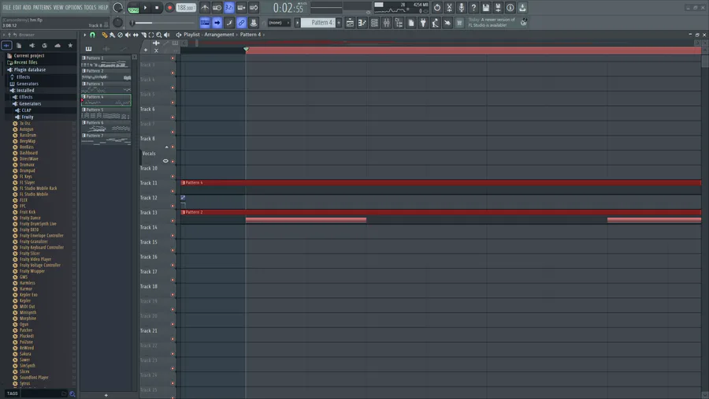This screenshot has width=709, height=399.
Task: Toggle auto-scroll arrow button
Action: coord(217,23)
